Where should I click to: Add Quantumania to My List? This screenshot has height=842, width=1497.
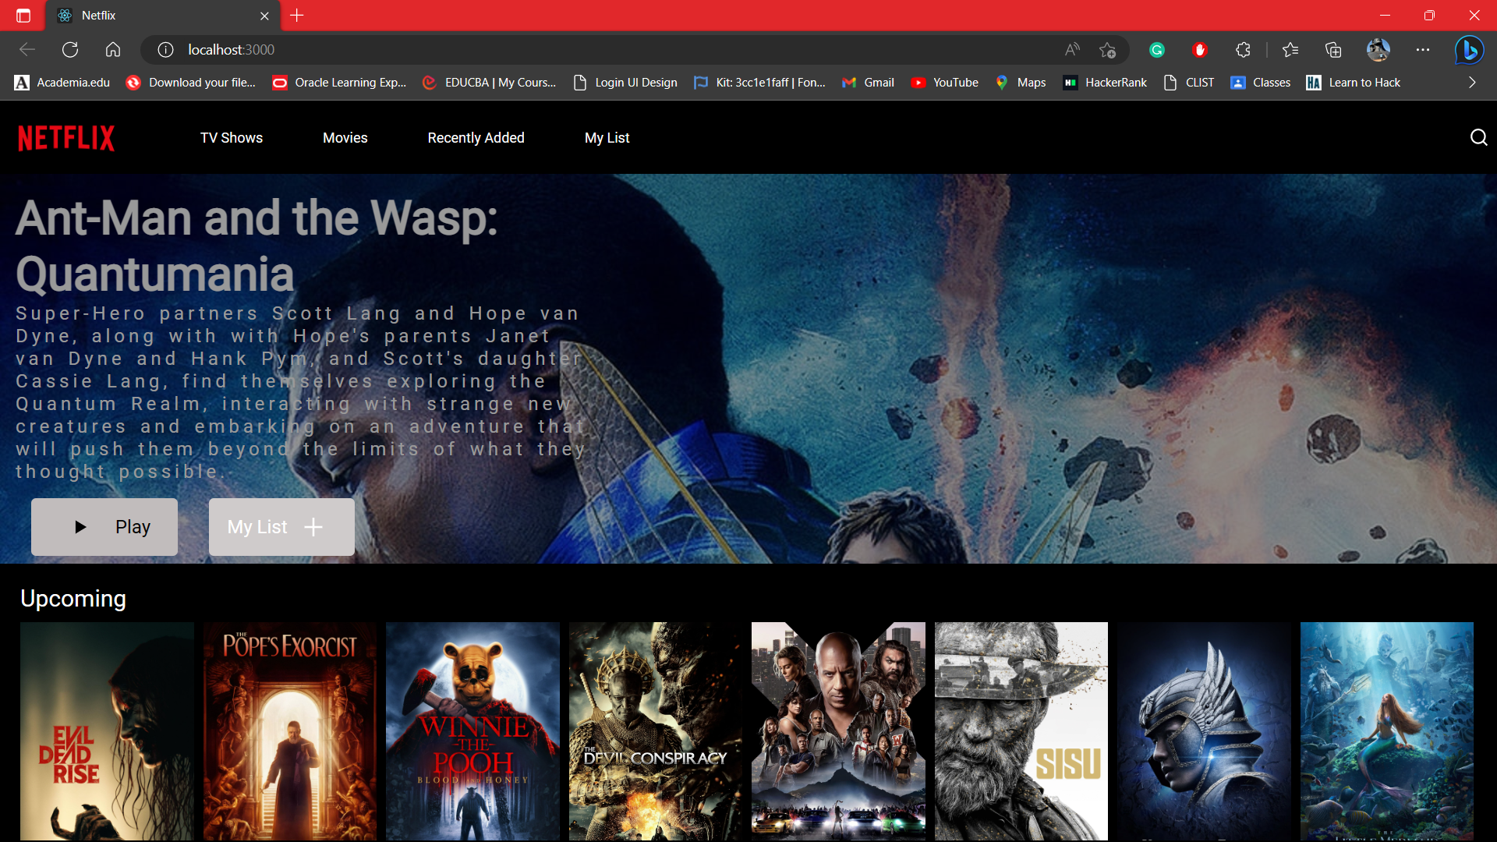[x=281, y=526]
